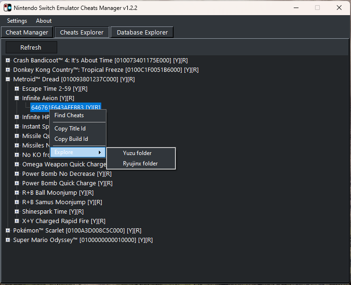This screenshot has height=285, width=351.
Task: Expand the Shinespark Time node
Action: (x=17, y=211)
